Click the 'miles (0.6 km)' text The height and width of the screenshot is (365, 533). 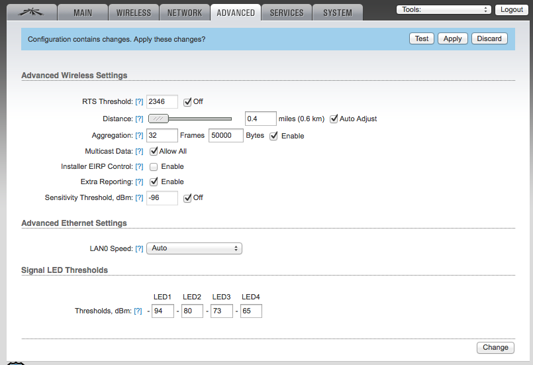pyautogui.click(x=301, y=119)
